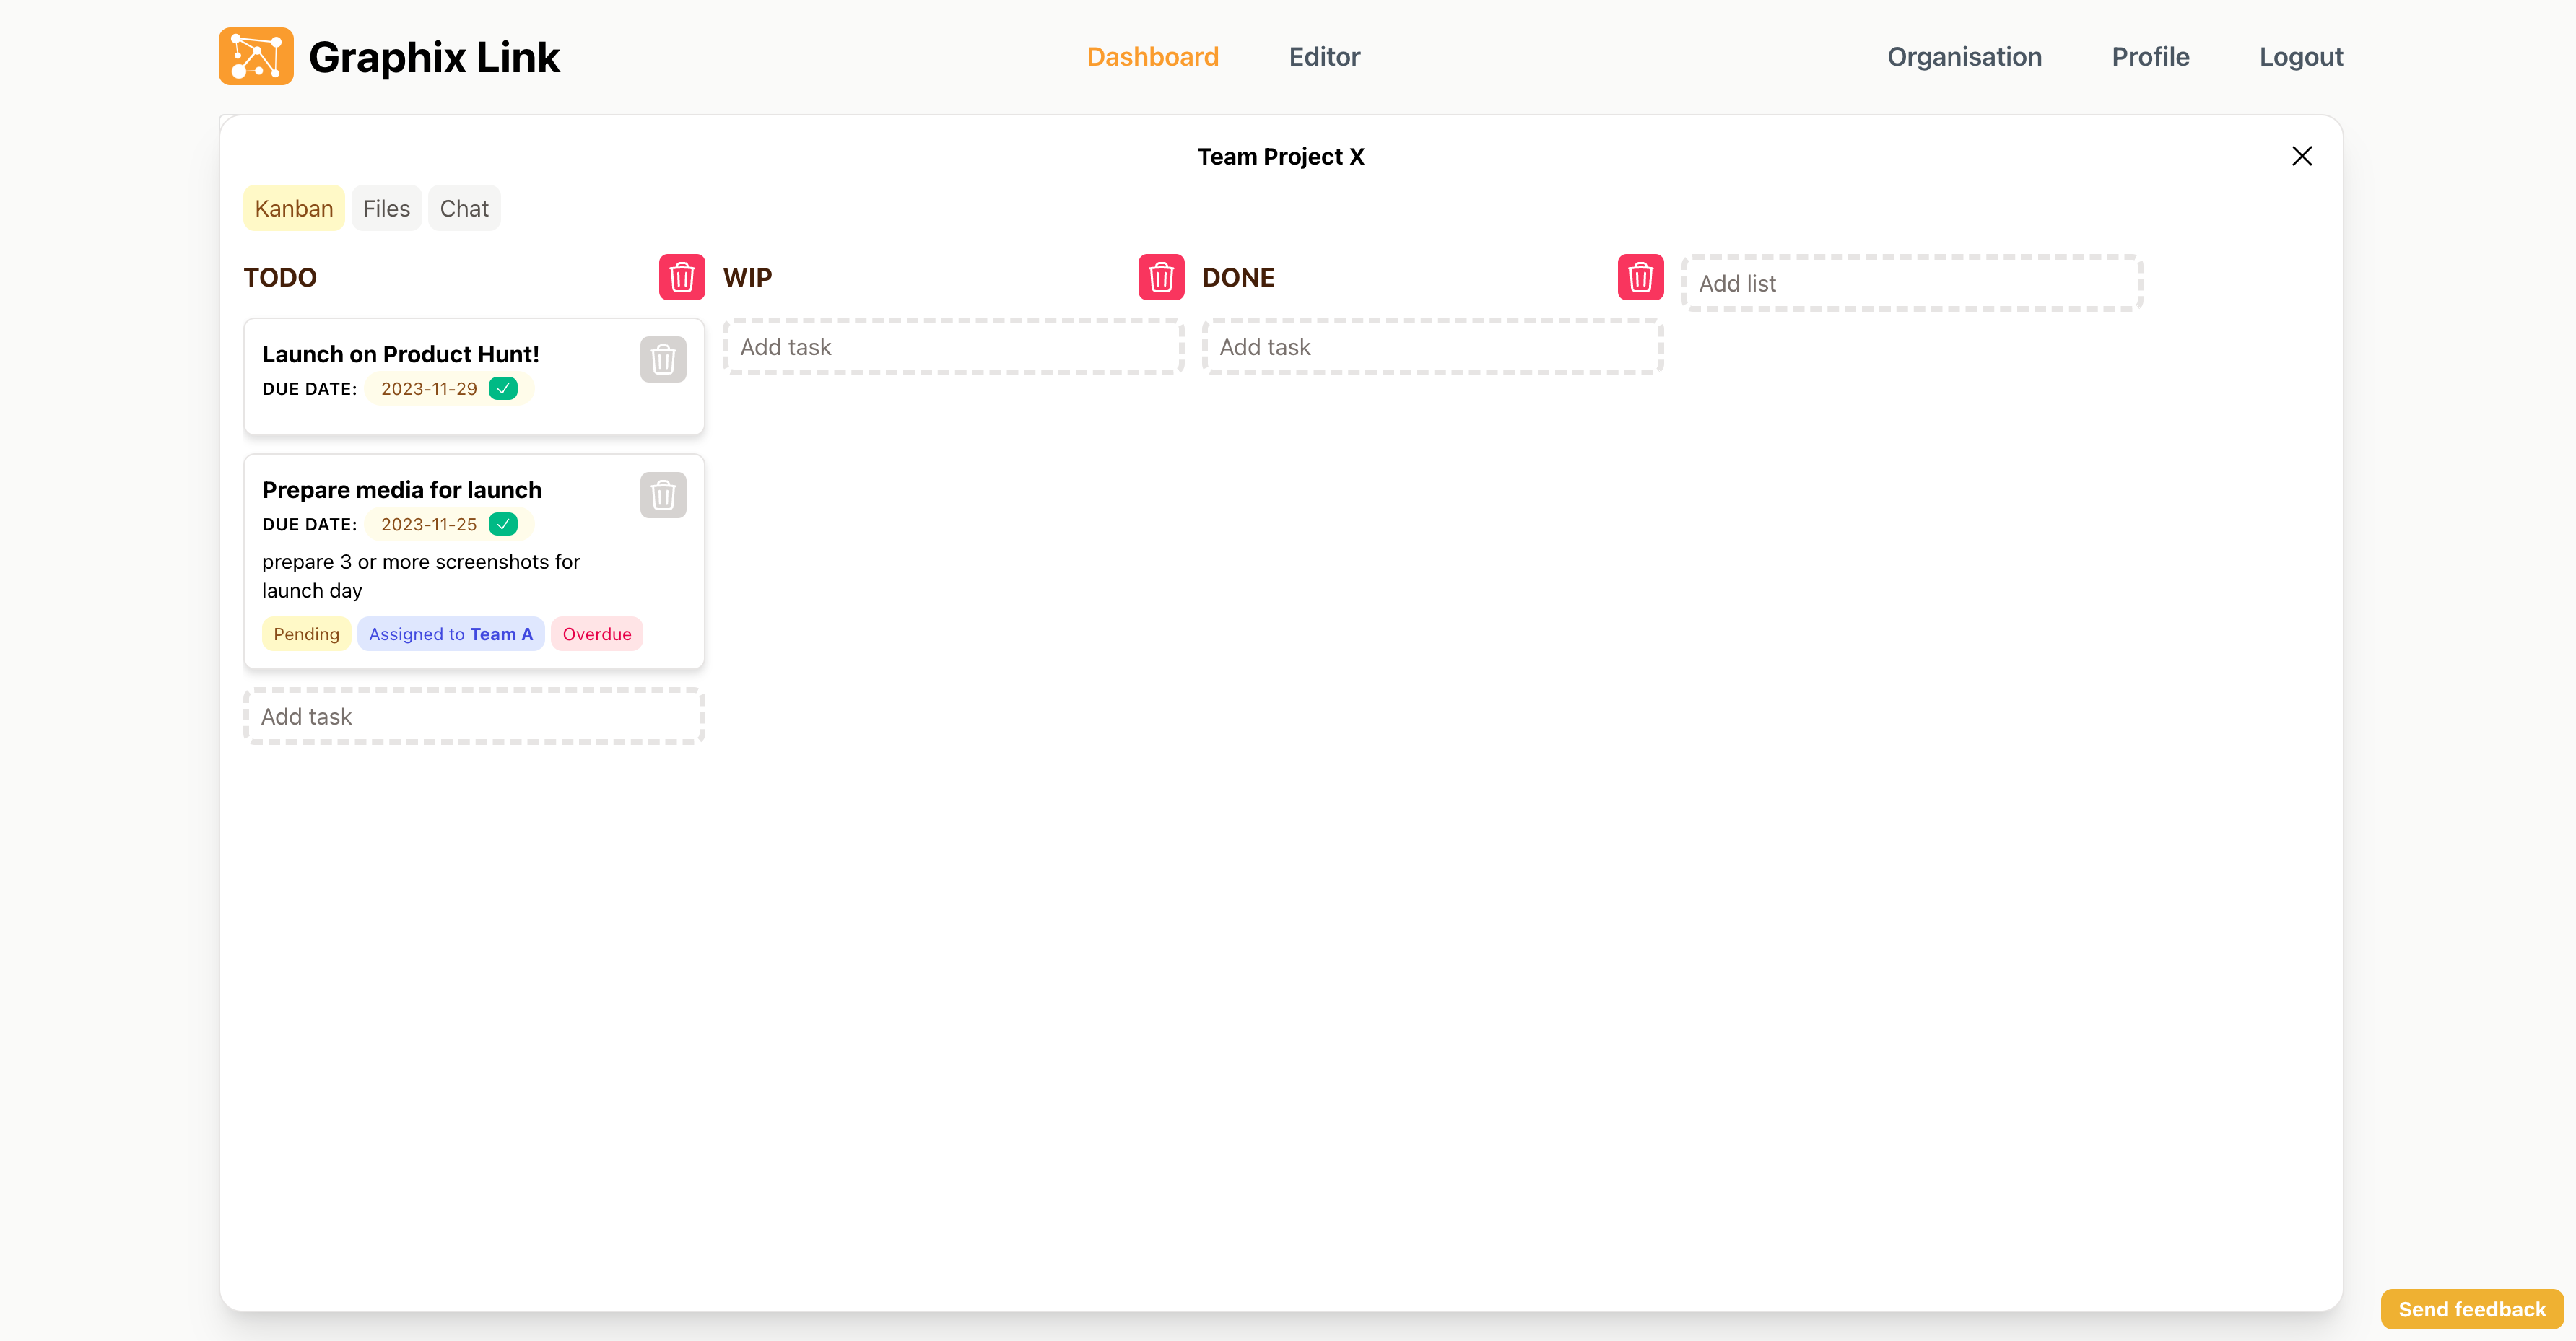Click the Overdue tag
Viewport: 2576px width, 1341px height.
597,634
